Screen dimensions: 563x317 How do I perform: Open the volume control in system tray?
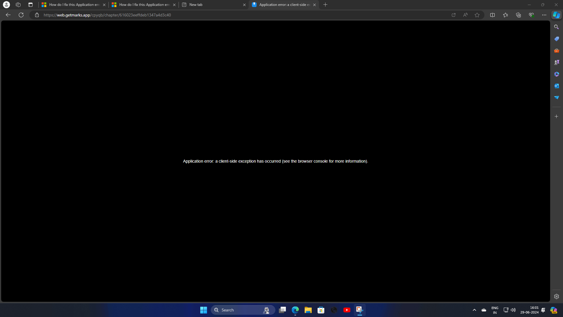point(513,310)
